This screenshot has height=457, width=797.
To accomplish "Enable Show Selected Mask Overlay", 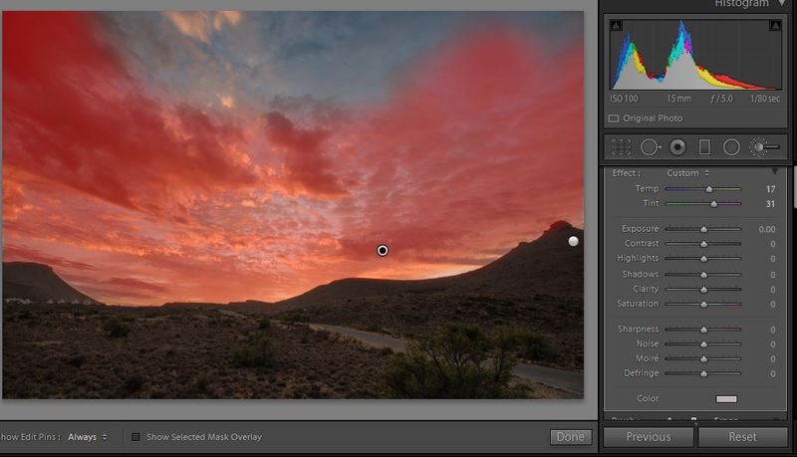I will 135,437.
